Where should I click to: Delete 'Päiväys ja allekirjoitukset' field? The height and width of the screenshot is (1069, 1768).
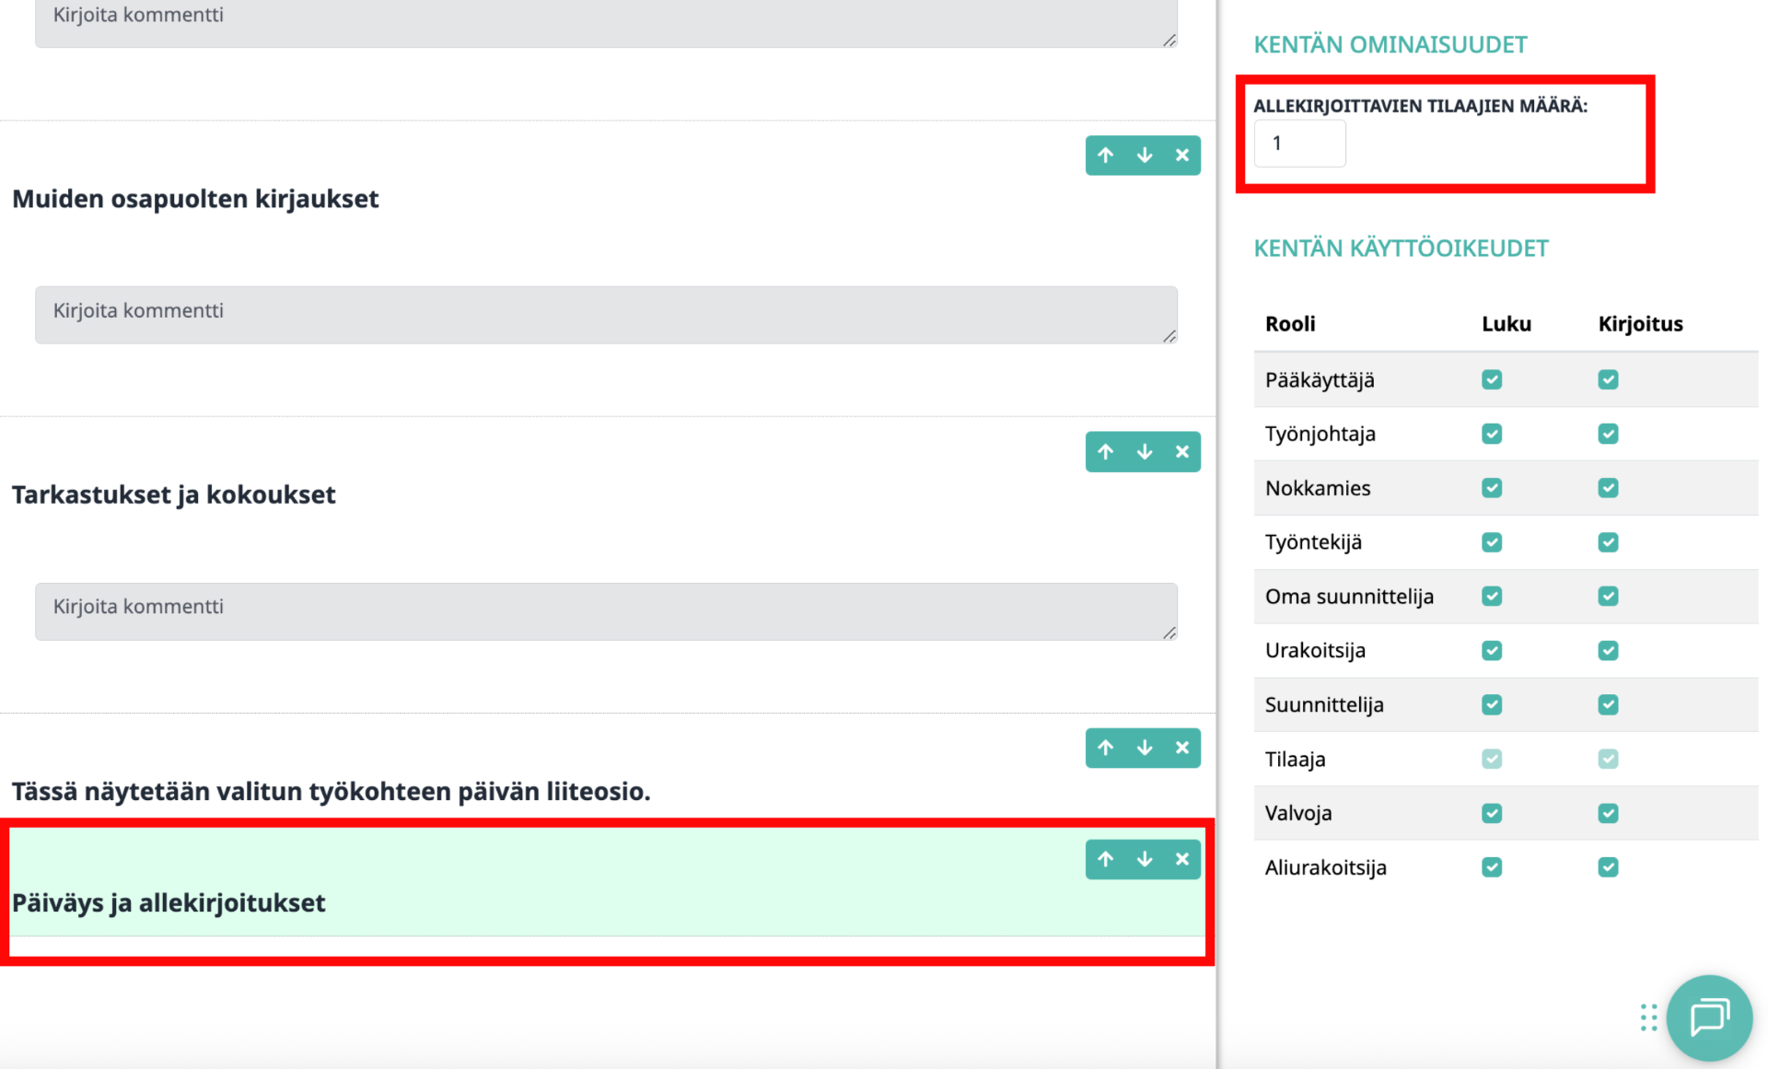(1182, 859)
